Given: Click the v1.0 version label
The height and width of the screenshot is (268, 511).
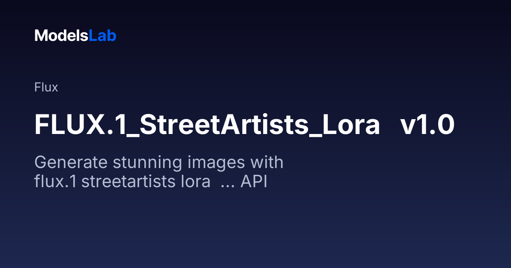Looking at the screenshot, I should 427,126.
